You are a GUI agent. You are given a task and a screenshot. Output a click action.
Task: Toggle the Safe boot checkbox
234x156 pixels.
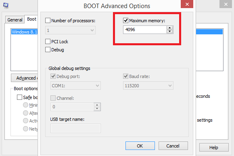[19, 97]
